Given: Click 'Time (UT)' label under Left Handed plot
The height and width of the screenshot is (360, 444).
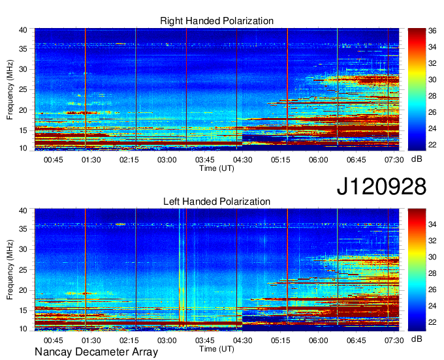Looking at the screenshot, I should 217,349.
